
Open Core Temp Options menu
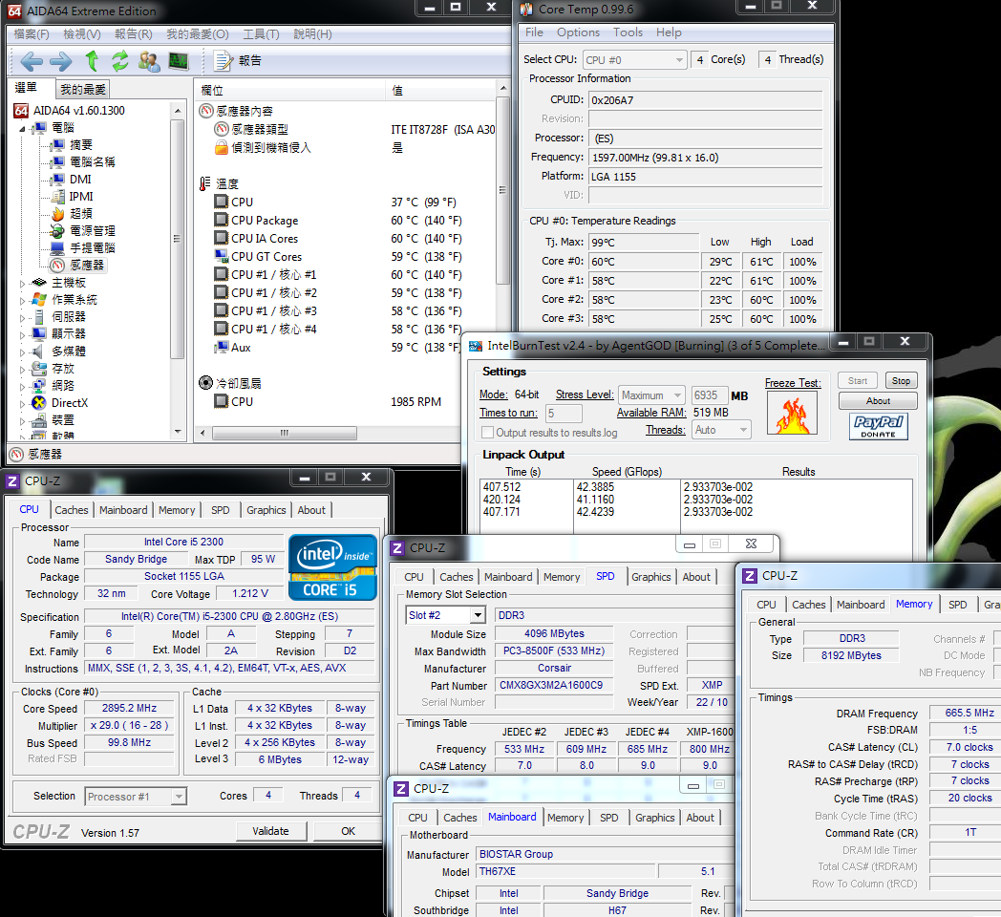point(578,32)
